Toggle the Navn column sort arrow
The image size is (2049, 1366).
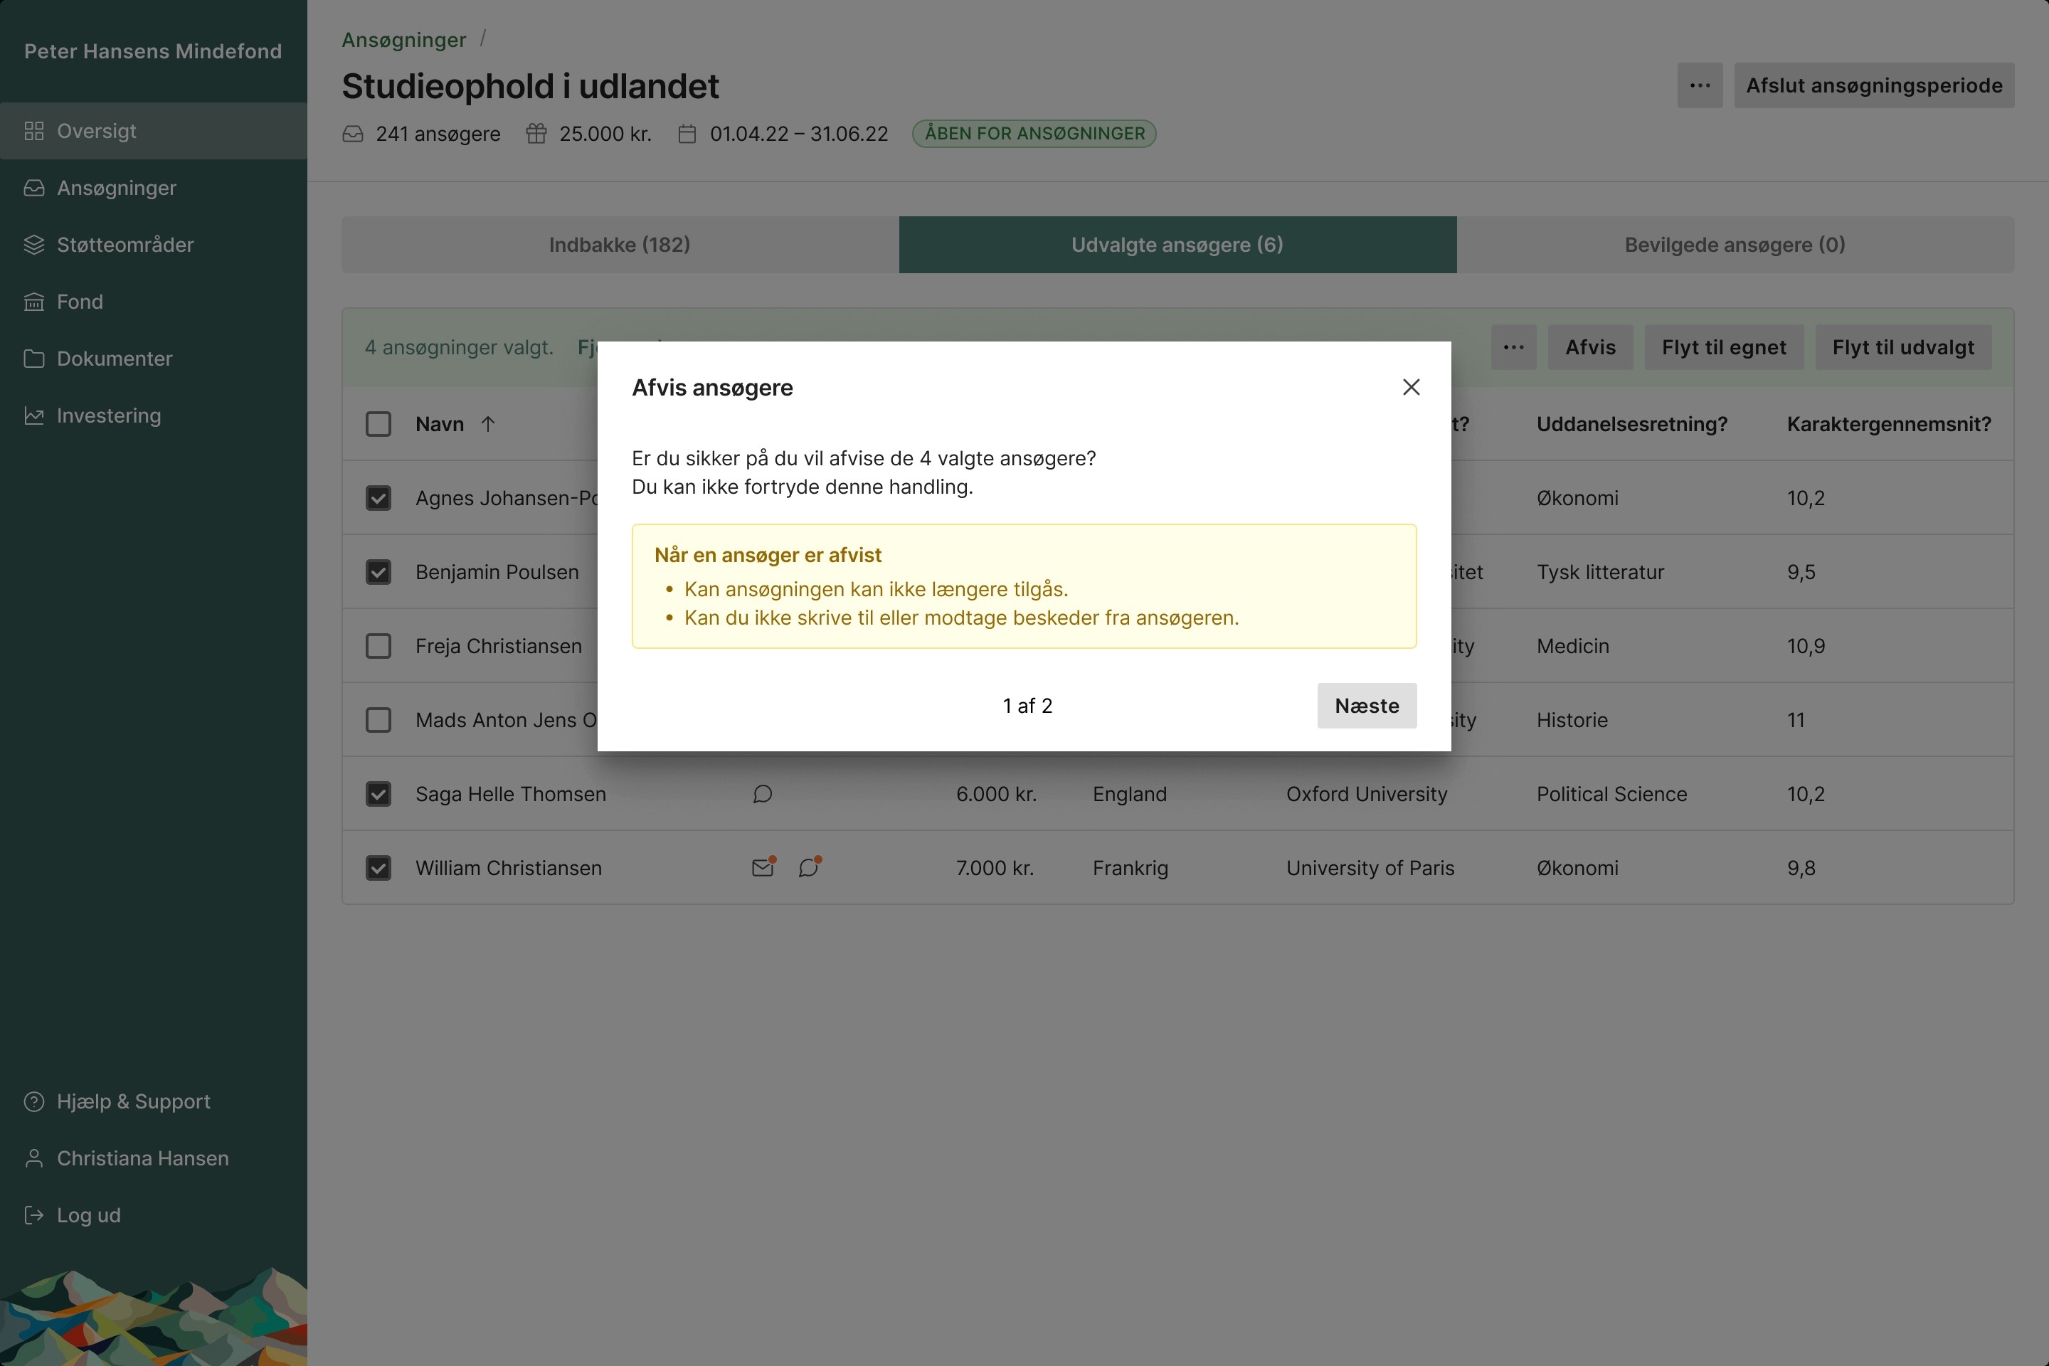488,424
